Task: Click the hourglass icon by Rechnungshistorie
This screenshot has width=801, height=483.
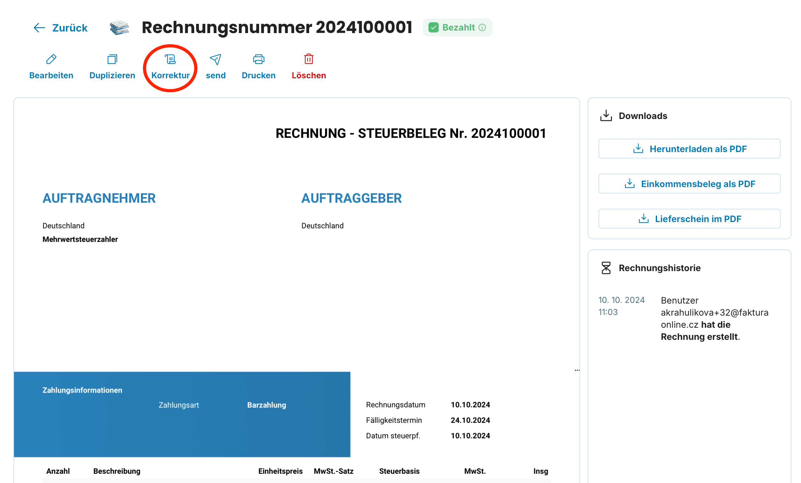Action: [x=606, y=268]
